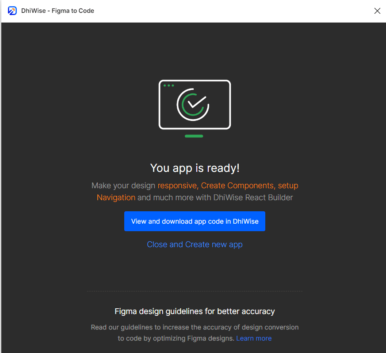The height and width of the screenshot is (353, 386).
Task: Click the DhiWise logo icon in the header
Action: pyautogui.click(x=11, y=11)
